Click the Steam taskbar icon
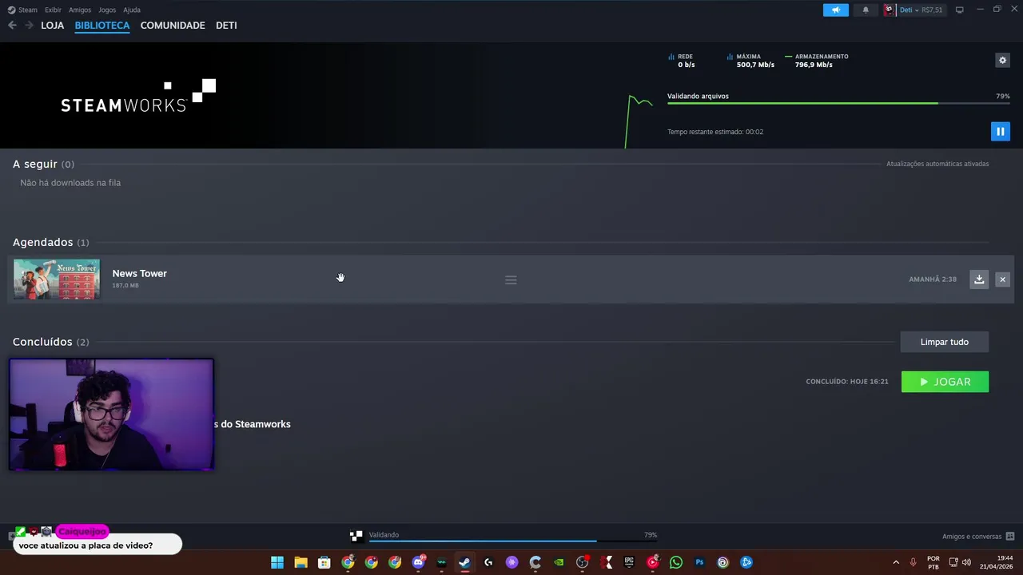Screen dimensions: 1023x575 coord(464,562)
